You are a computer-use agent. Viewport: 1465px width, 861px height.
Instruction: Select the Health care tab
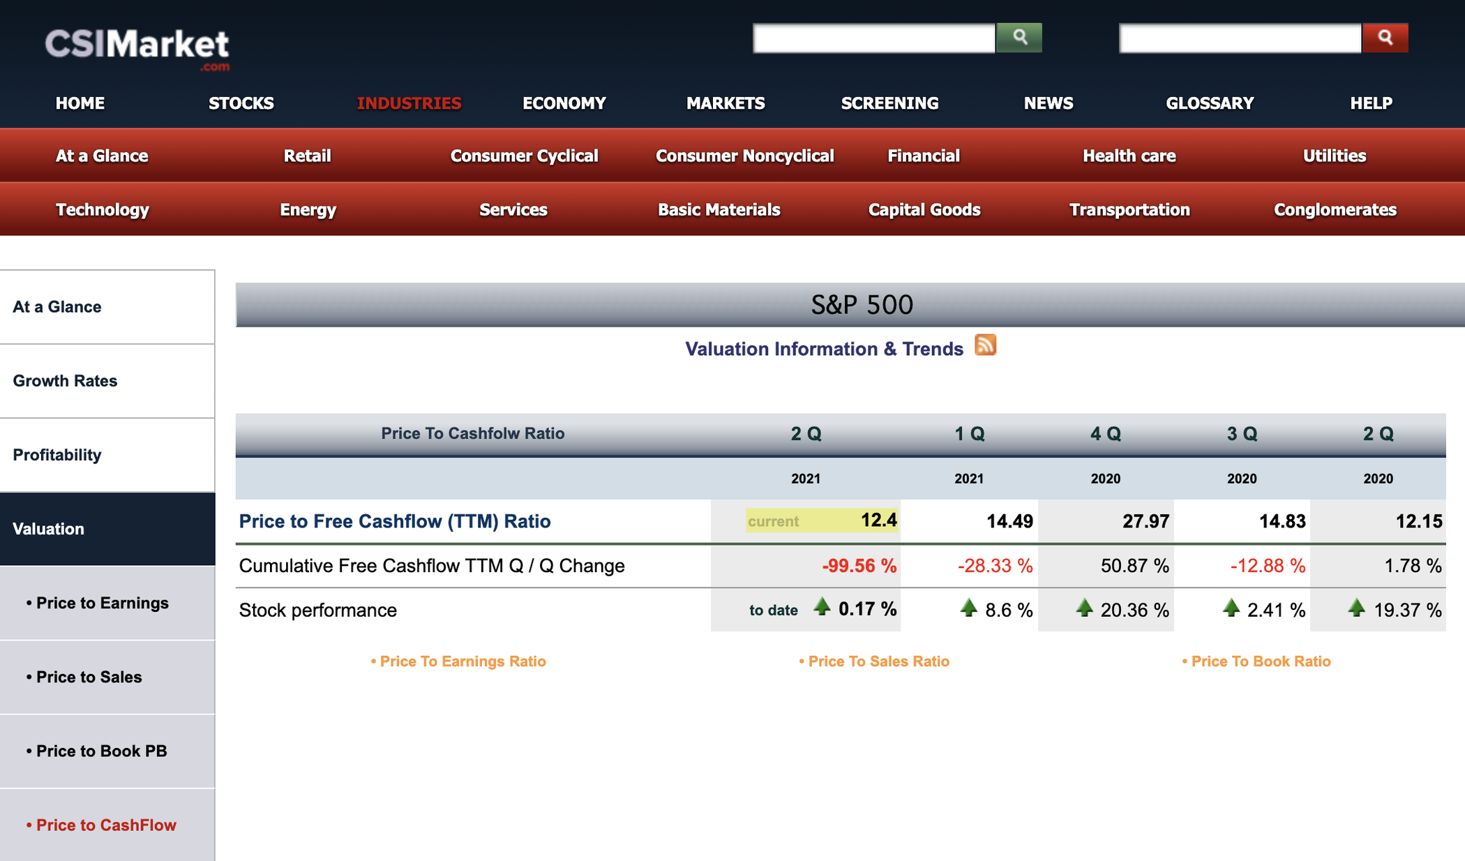coord(1129,156)
